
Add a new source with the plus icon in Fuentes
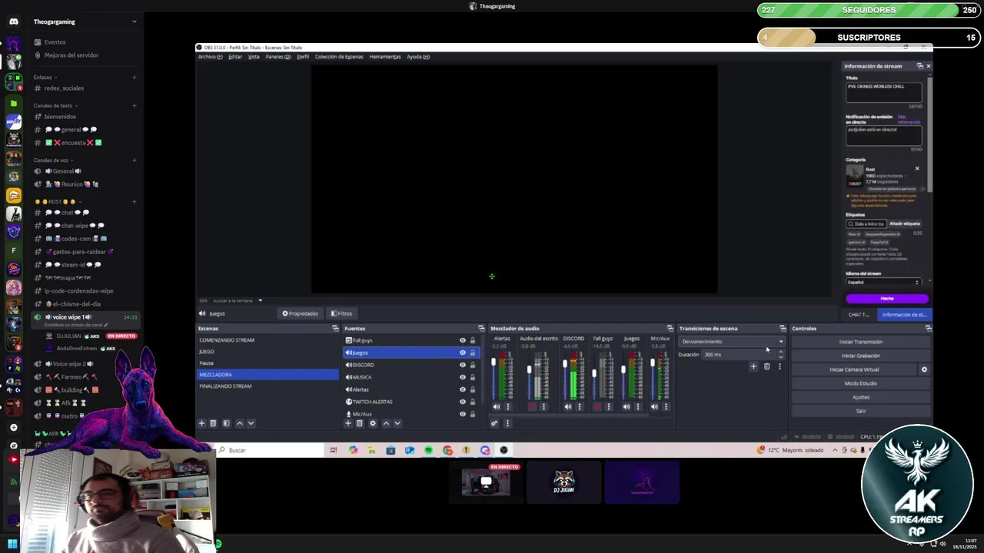(x=348, y=423)
